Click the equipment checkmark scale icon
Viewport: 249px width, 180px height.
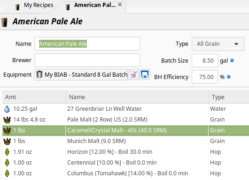coord(133,74)
